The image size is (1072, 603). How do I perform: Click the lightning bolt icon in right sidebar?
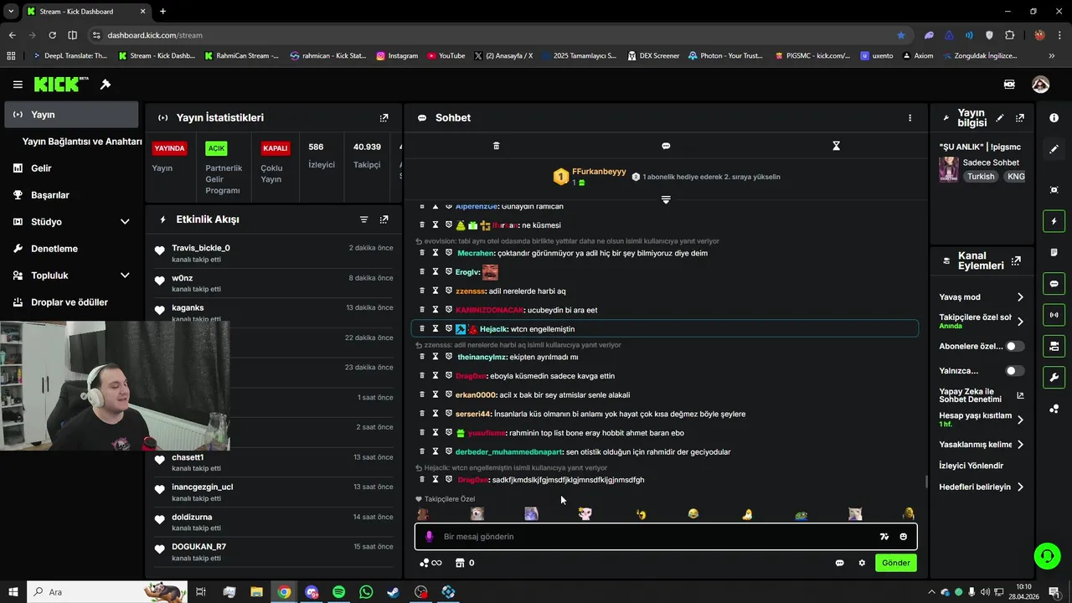pyautogui.click(x=1054, y=221)
